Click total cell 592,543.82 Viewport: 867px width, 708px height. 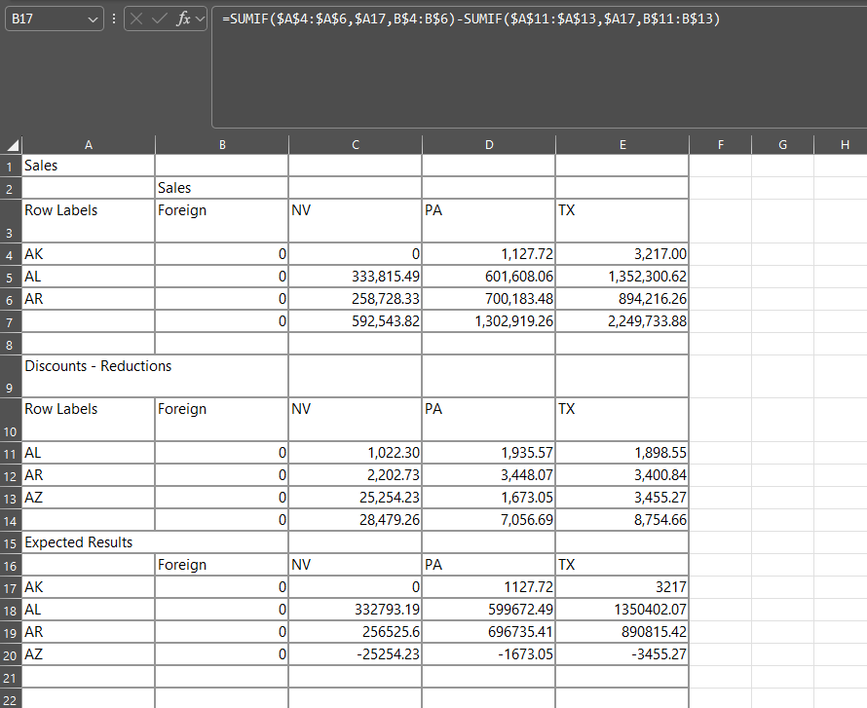click(x=355, y=321)
